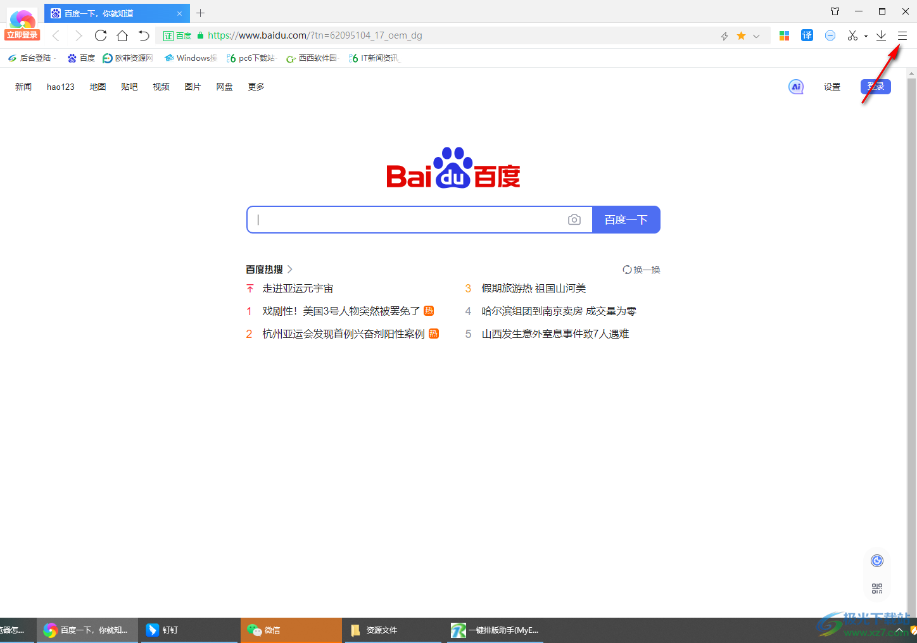Close the 百度一下 tab
This screenshot has height=643, width=917.
[x=179, y=13]
